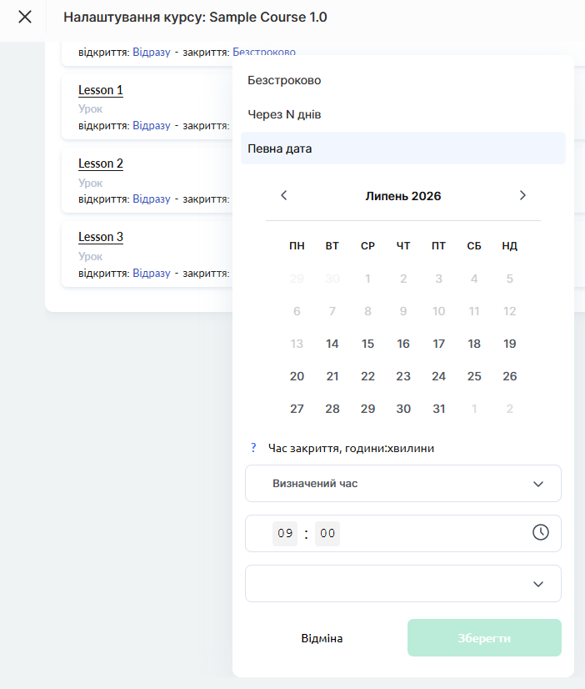Click the hours field showing 09
The image size is (585, 689).
[285, 534]
